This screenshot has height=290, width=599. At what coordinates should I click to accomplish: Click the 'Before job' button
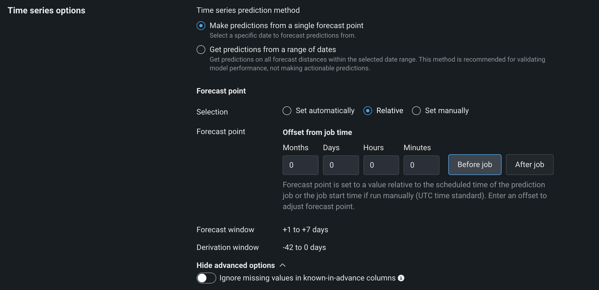(x=475, y=165)
